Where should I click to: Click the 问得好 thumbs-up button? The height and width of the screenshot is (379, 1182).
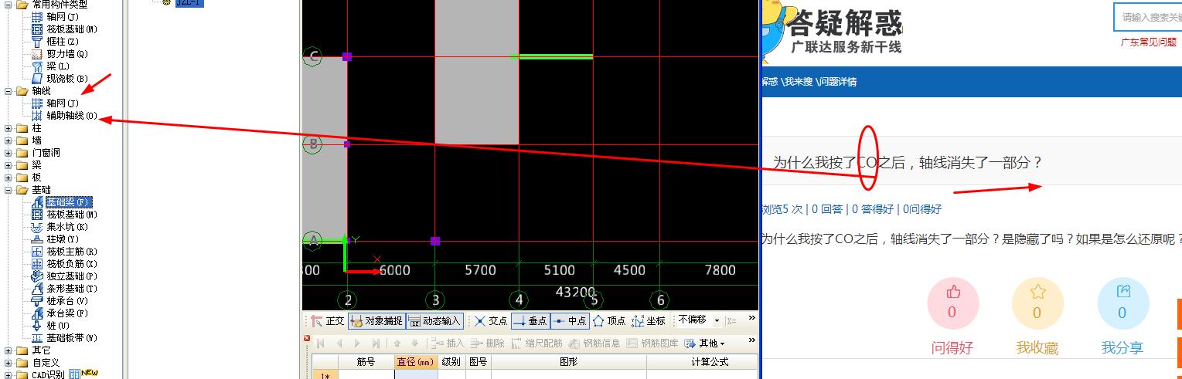click(x=952, y=304)
